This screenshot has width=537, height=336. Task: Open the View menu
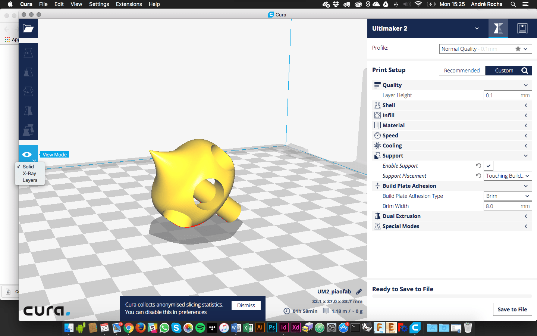point(76,4)
